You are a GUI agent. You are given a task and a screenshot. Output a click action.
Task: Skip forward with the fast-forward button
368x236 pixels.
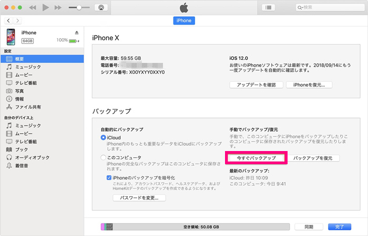click(x=58, y=7)
